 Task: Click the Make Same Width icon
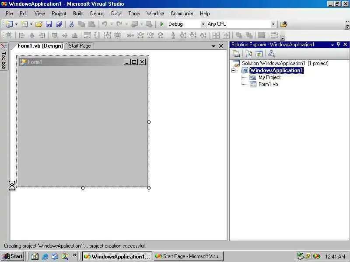[x=87, y=35]
